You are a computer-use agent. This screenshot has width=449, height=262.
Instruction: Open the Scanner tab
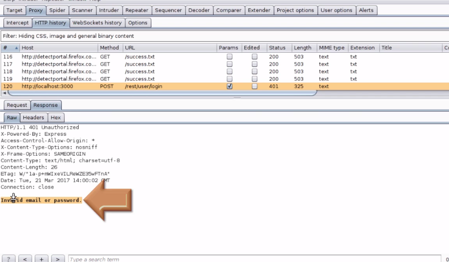82,10
